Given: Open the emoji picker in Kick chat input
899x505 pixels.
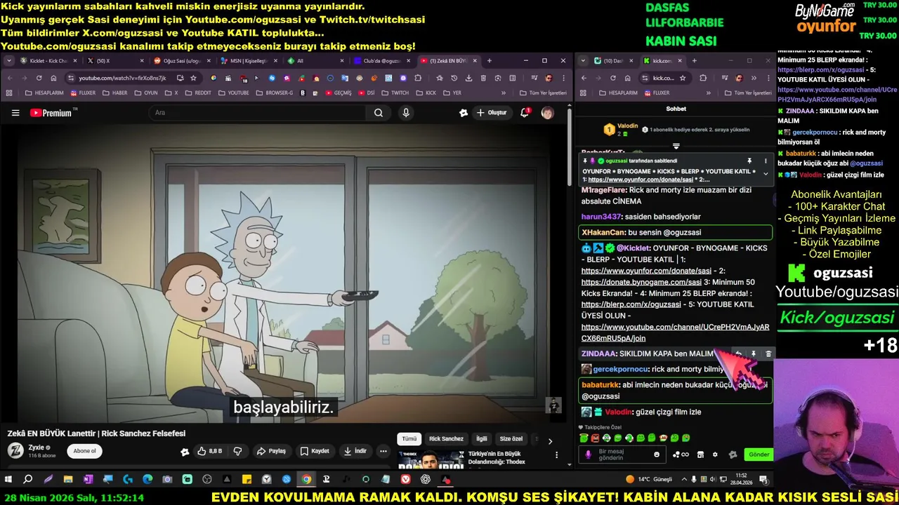Looking at the screenshot, I should point(657,454).
